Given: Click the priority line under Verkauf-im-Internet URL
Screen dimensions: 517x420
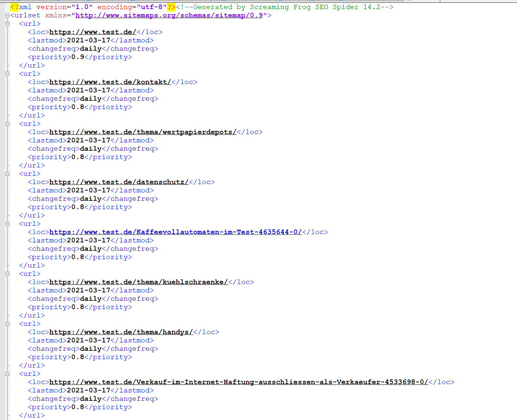Looking at the screenshot, I should pyautogui.click(x=80, y=407).
